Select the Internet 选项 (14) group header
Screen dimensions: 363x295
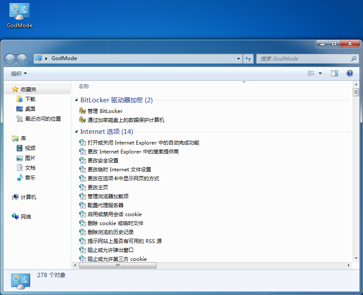(106, 131)
